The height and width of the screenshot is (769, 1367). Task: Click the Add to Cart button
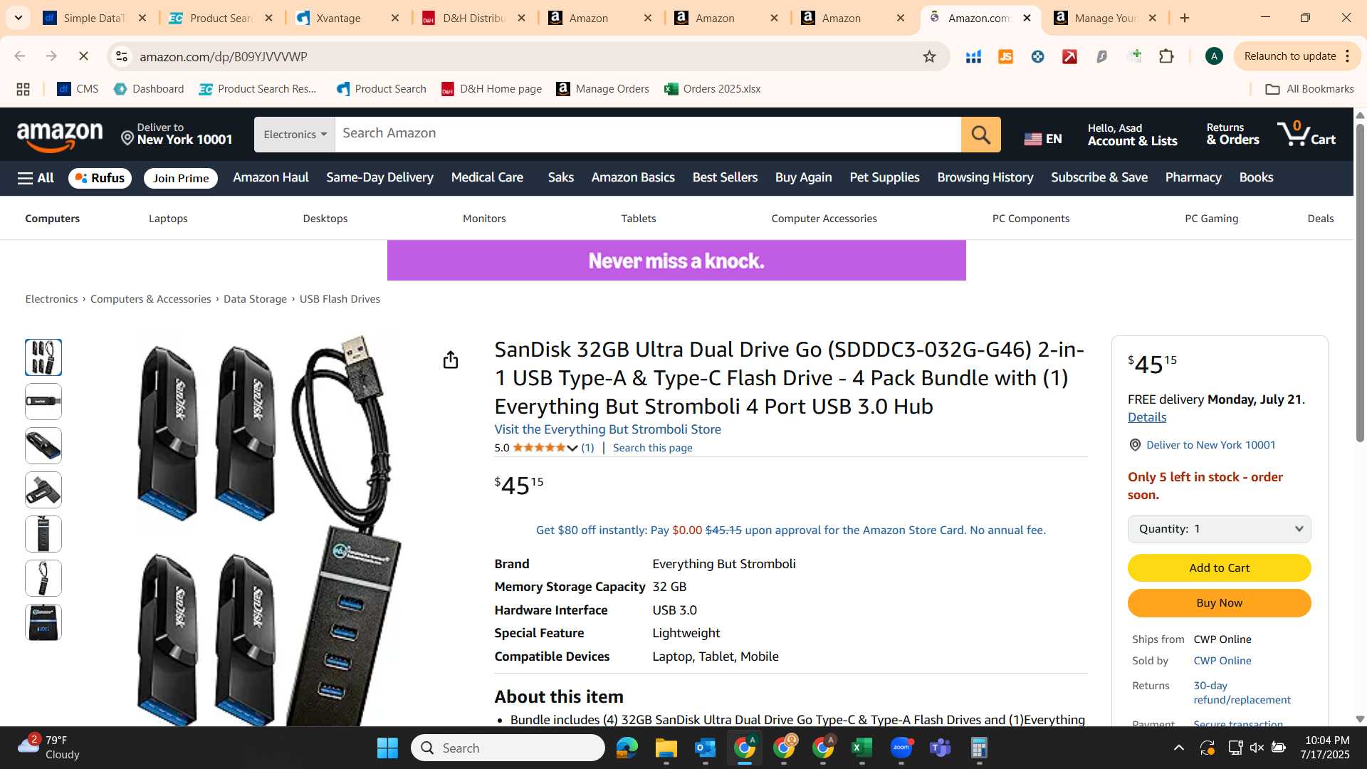[1219, 567]
